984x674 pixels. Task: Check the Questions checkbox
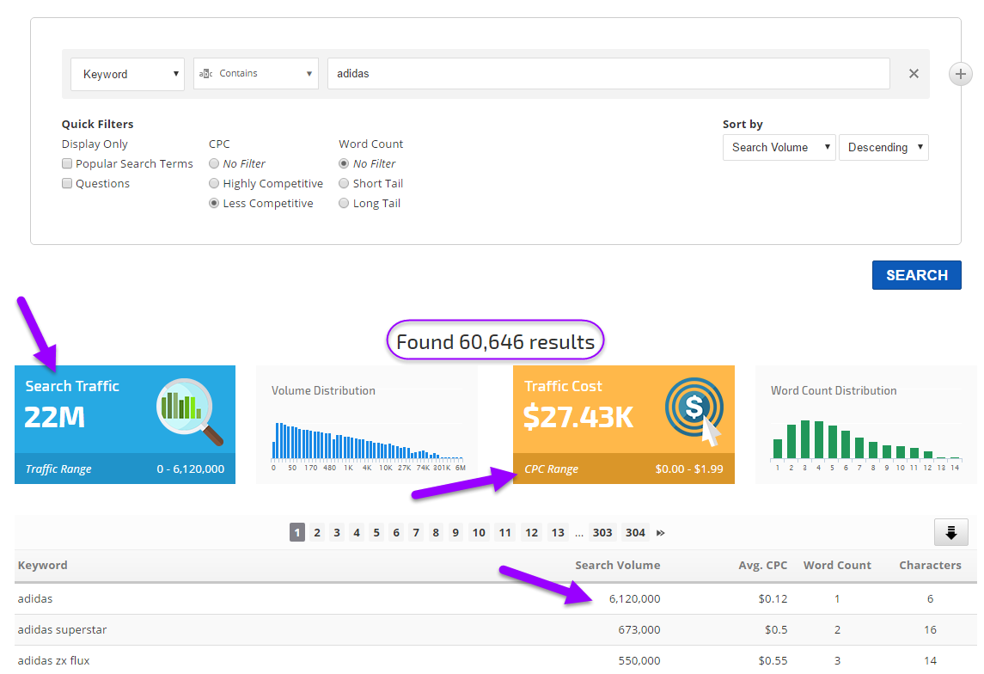coord(67,184)
